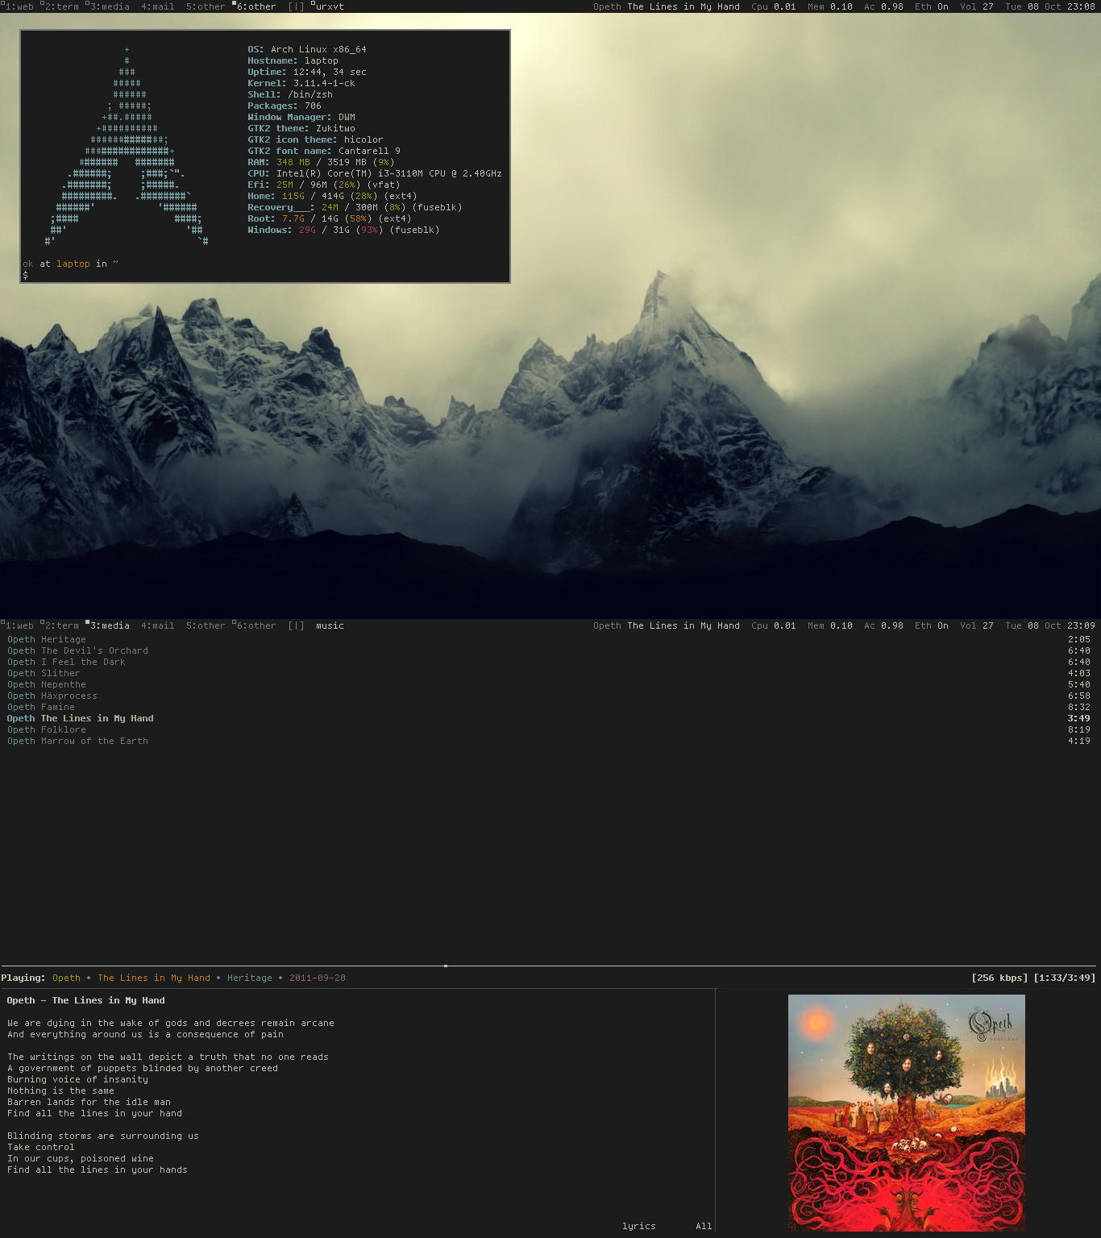Select The Devil's Orchard track

(x=548, y=650)
